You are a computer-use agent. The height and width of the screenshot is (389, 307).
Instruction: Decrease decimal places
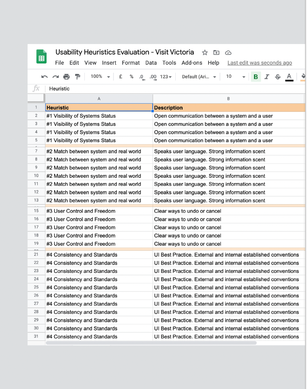[x=142, y=77]
